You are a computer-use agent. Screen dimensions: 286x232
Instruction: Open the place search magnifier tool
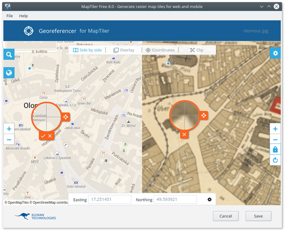coord(9,54)
